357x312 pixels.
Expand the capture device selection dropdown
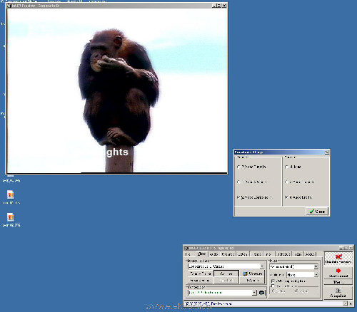(x=262, y=266)
